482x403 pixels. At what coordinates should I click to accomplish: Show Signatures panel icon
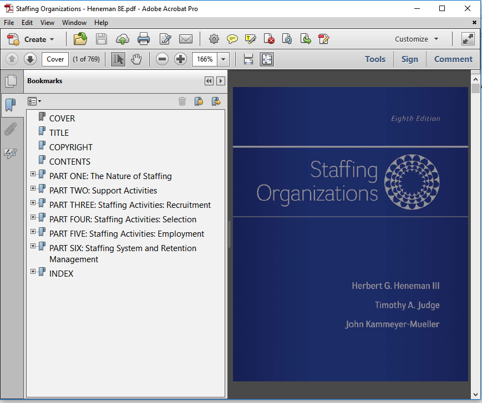[11, 153]
